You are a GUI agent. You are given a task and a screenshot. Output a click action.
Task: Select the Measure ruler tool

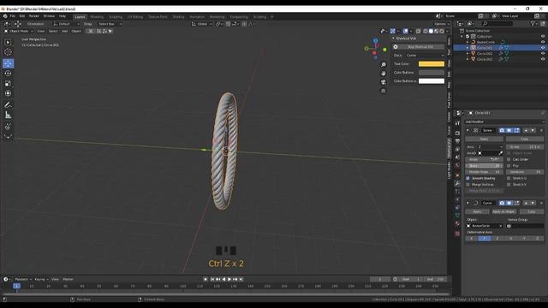pyautogui.click(x=8, y=115)
